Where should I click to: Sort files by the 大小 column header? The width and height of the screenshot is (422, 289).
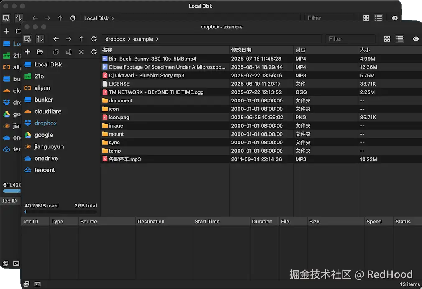366,50
